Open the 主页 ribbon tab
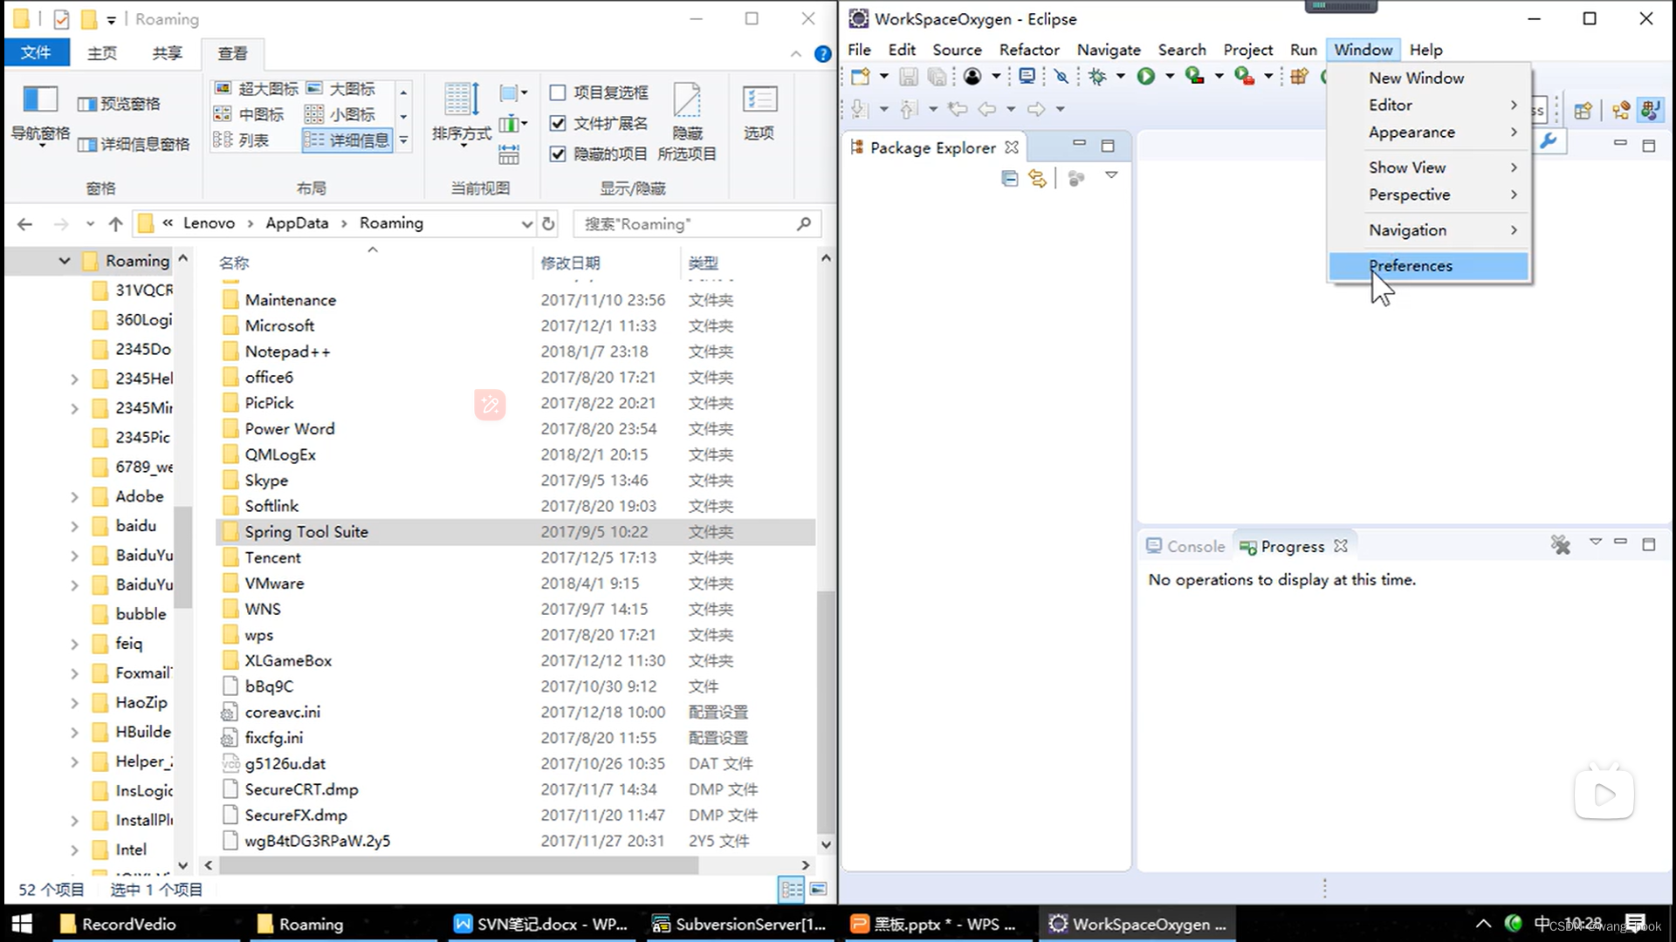 102,53
